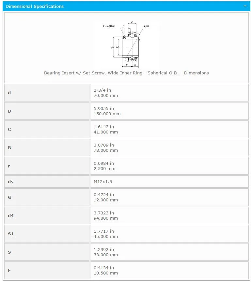This screenshot has height=282, width=251.
Task: Click the G row 12.000 mm value
Action: point(106,200)
